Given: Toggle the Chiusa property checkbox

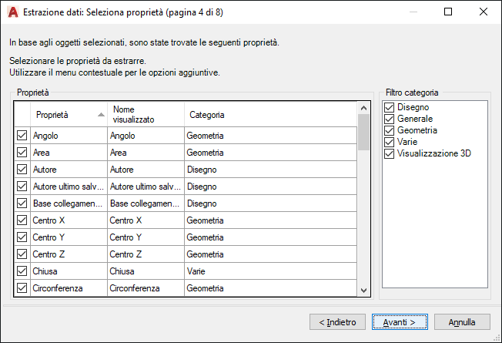Looking at the screenshot, I should [x=22, y=271].
